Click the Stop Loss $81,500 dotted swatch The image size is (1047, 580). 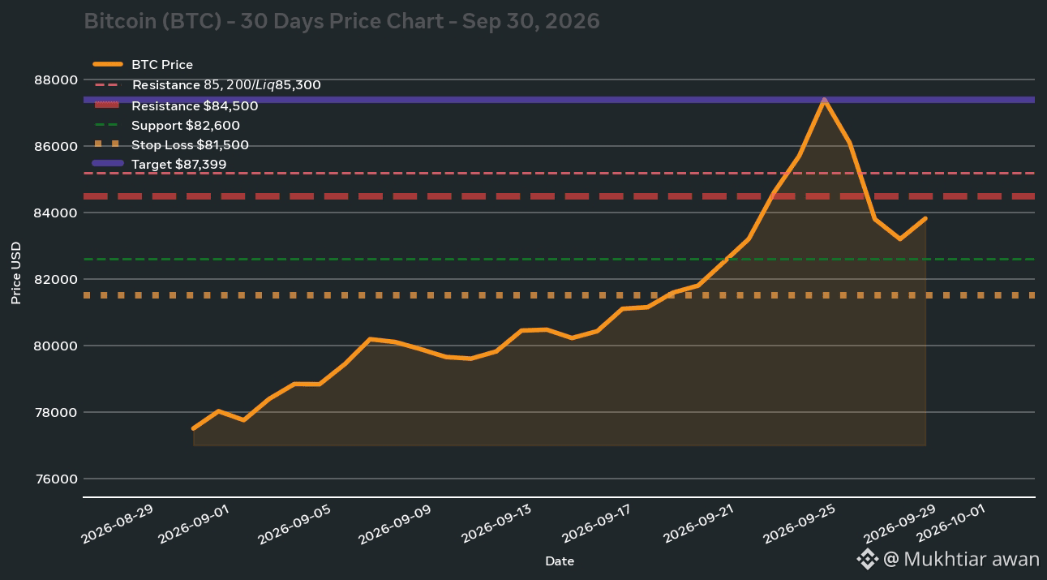coord(108,144)
